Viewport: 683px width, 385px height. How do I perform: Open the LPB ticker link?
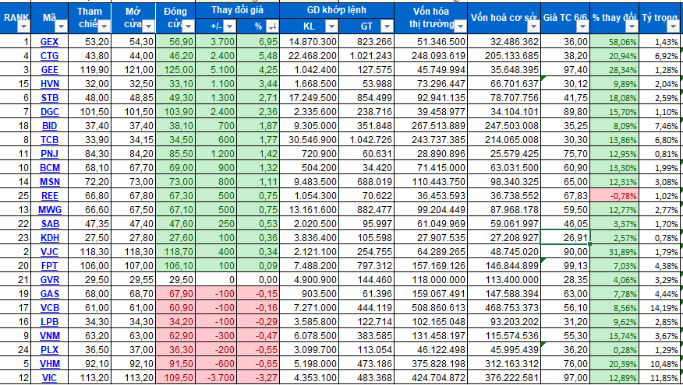49,322
